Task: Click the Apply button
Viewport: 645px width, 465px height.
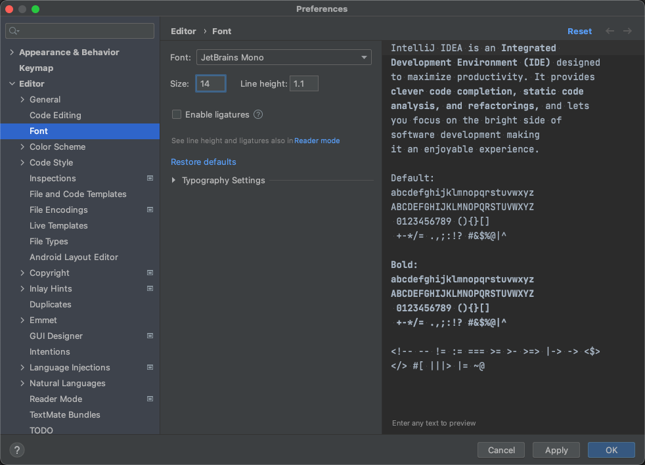Action: pos(556,450)
